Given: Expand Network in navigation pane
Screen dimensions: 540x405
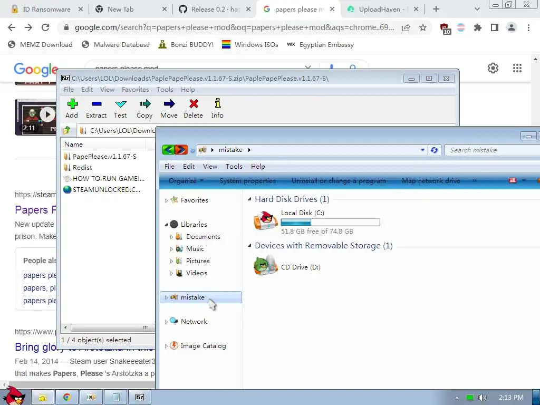Looking at the screenshot, I should tap(166, 322).
